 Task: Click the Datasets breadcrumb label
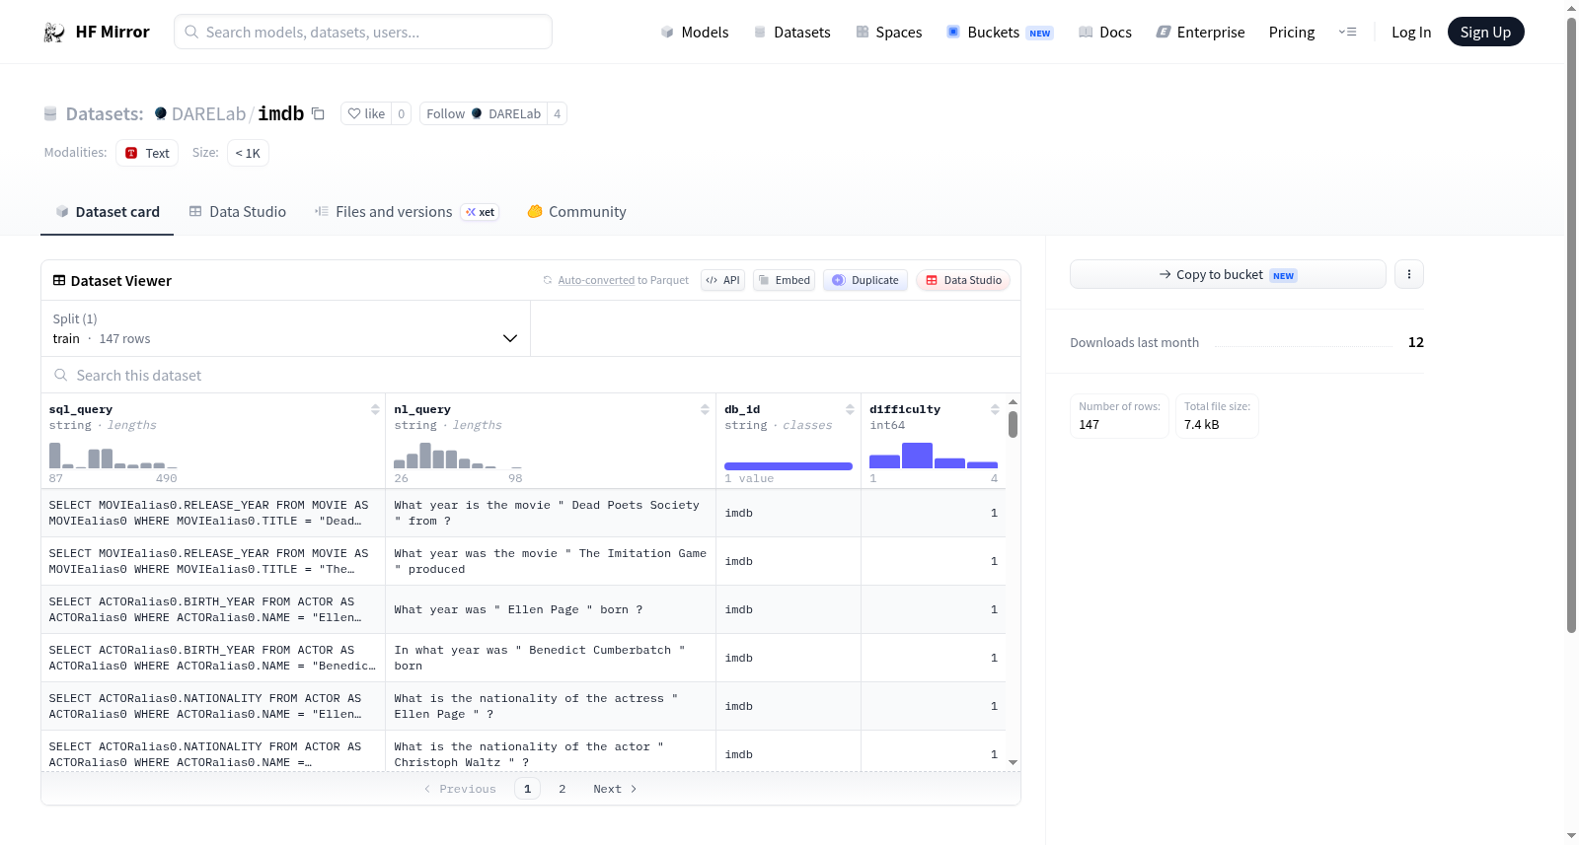point(105,114)
